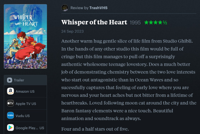Open the TrashVHS profile link

pyautogui.click(x=99, y=8)
